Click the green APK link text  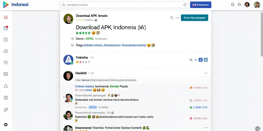coord(90,39)
